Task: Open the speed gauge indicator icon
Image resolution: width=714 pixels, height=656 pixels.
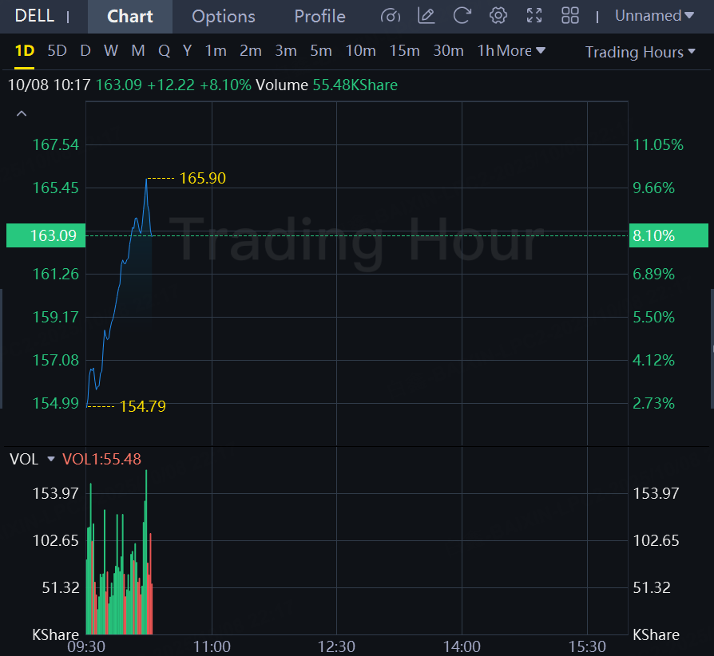Action: coord(391,16)
